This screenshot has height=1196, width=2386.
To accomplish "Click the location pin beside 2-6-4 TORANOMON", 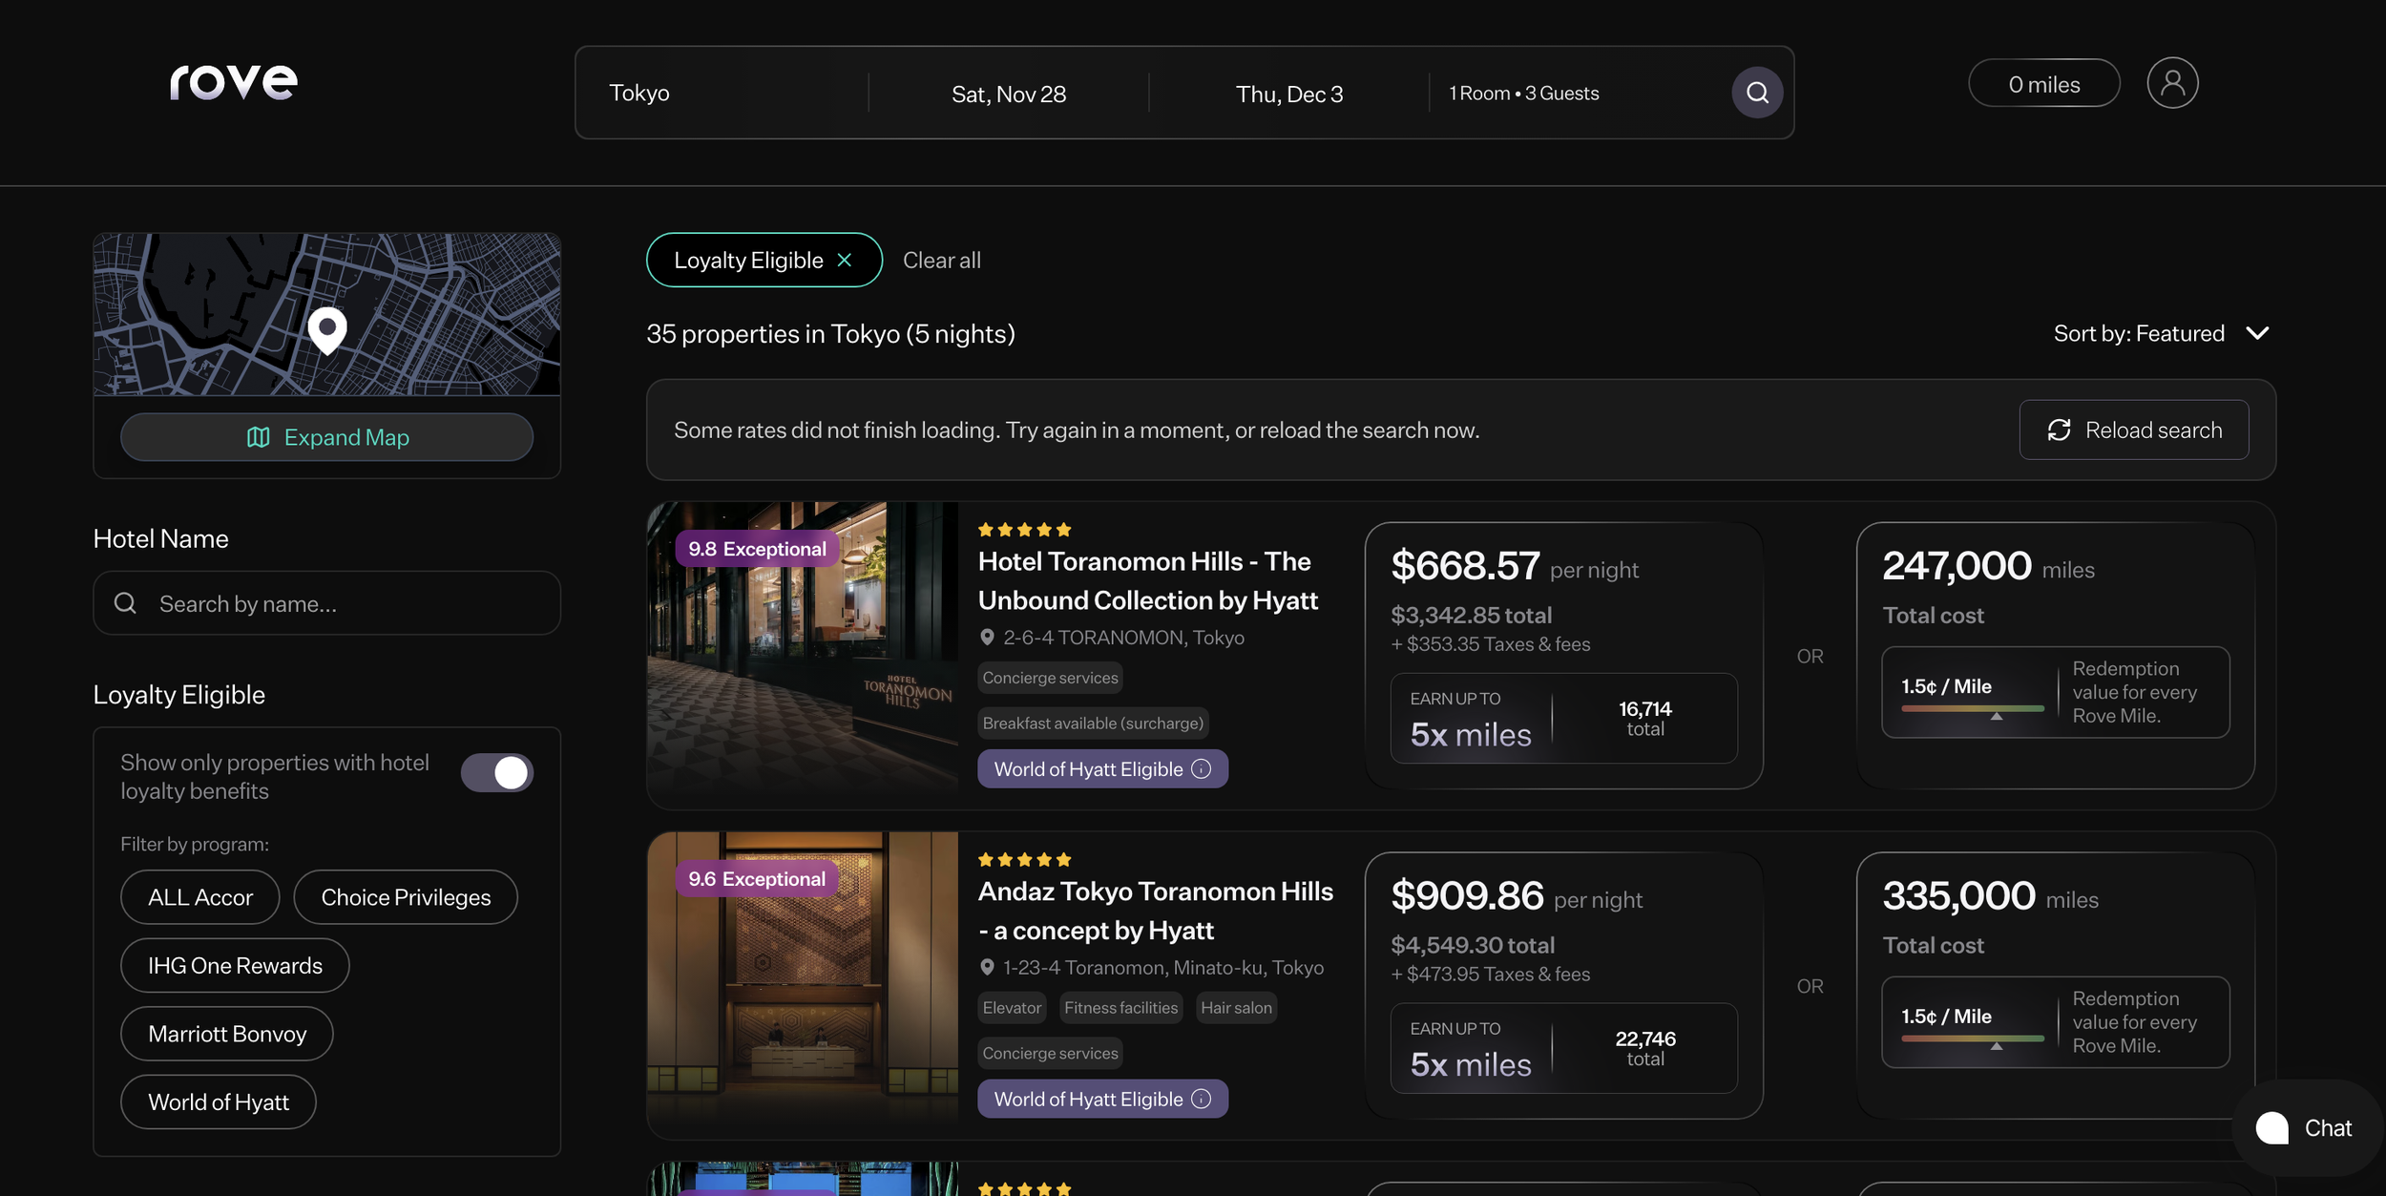I will point(987,638).
